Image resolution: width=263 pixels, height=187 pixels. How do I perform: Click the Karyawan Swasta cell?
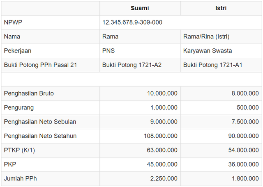(207, 51)
